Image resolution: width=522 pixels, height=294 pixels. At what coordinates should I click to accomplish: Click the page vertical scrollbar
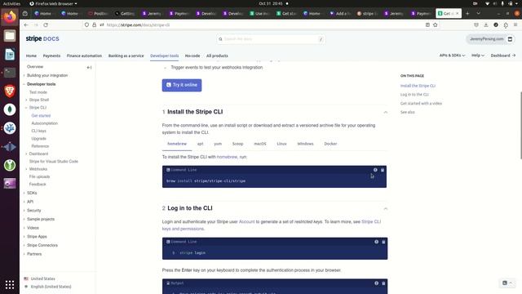click(520, 125)
